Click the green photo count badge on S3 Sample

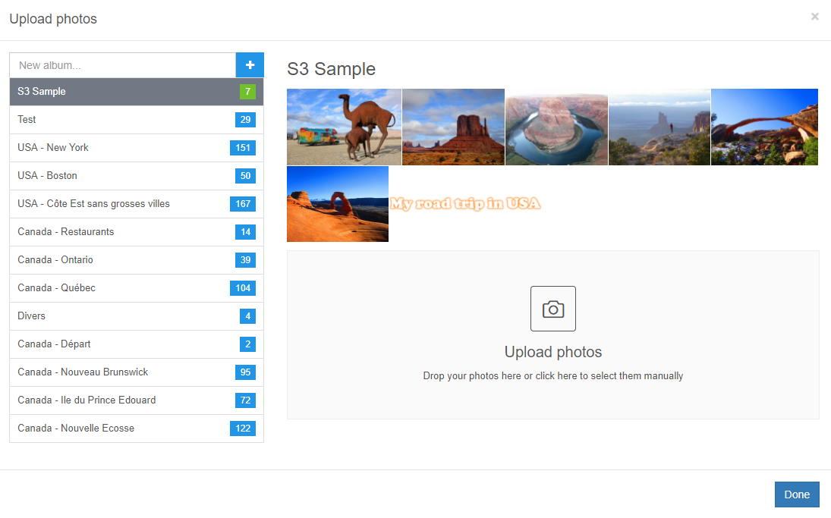click(x=248, y=91)
